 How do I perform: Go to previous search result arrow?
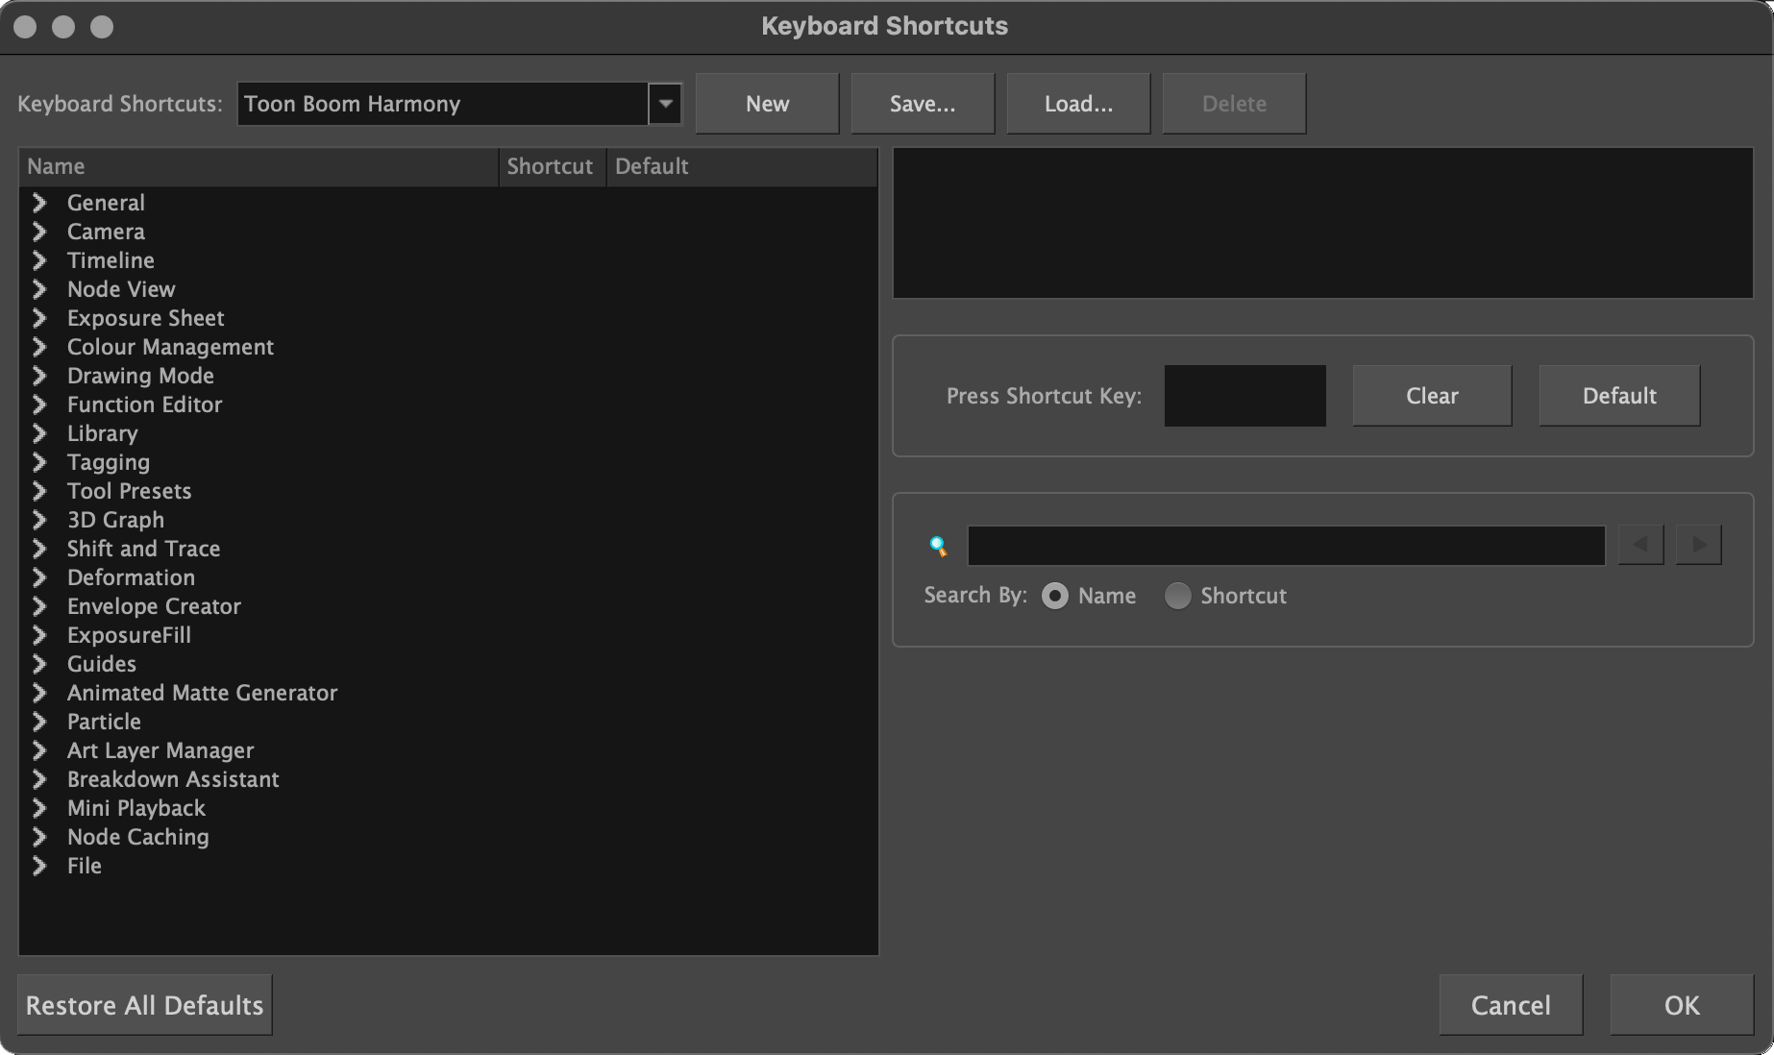1640,545
